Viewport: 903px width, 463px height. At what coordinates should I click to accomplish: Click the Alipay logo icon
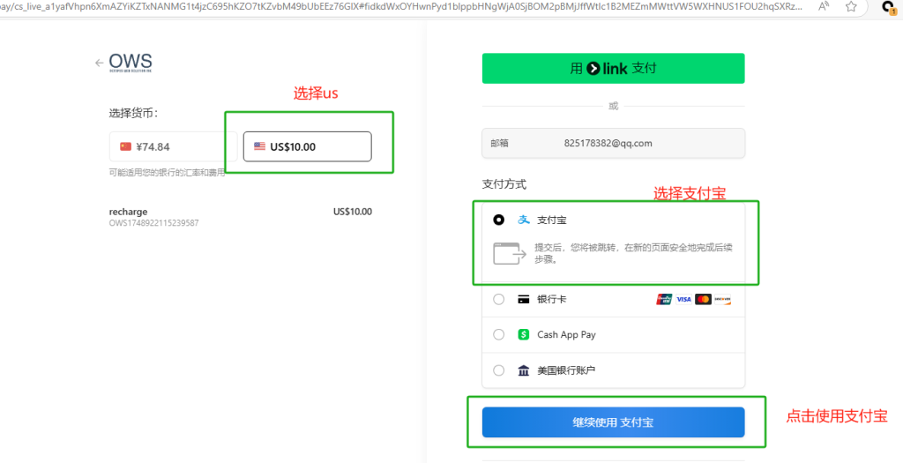pyautogui.click(x=524, y=220)
